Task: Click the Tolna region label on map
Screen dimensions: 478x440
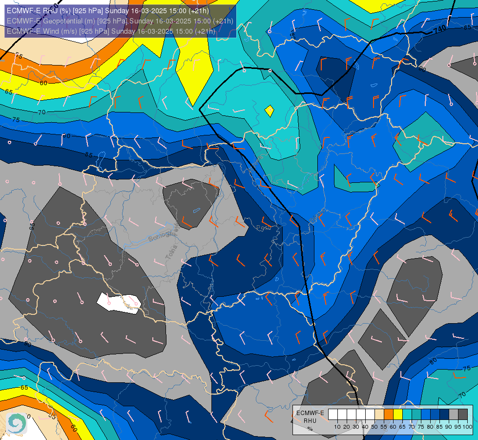Action: (171, 252)
